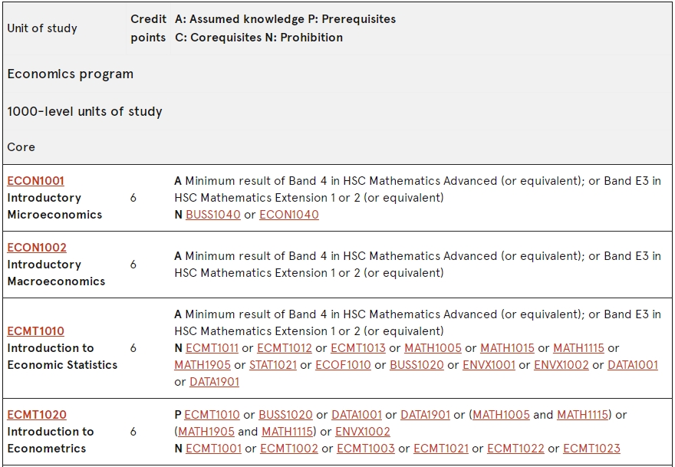Open MATH1015 link

coord(507,348)
